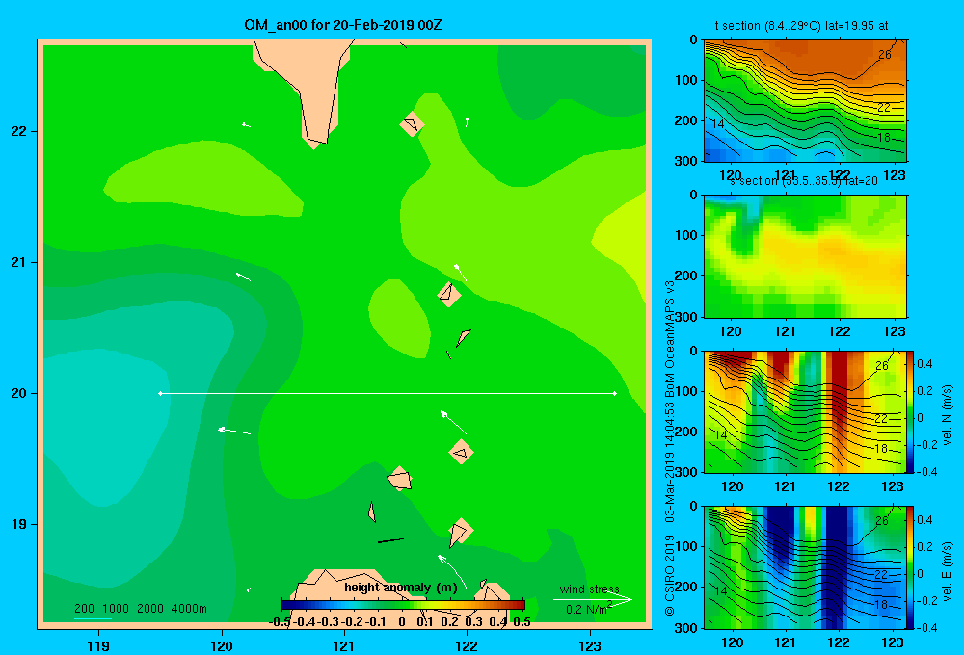Viewport: 964px width, 655px height.
Task: Select the 's section (33.5..35.5) lat=20' heading
Action: (804, 181)
